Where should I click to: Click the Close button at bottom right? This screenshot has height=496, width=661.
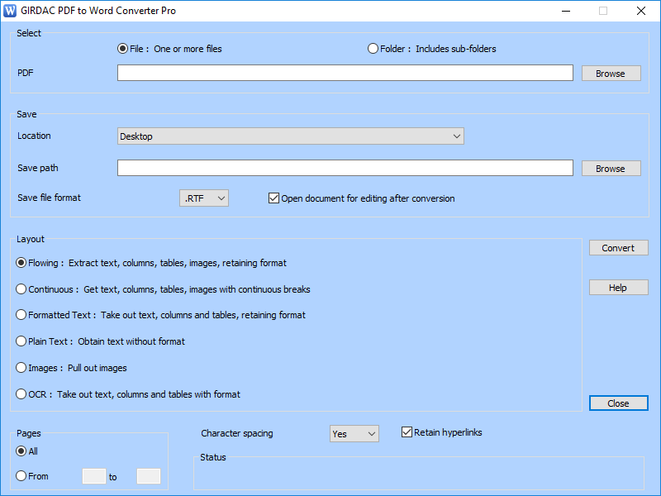coord(618,403)
